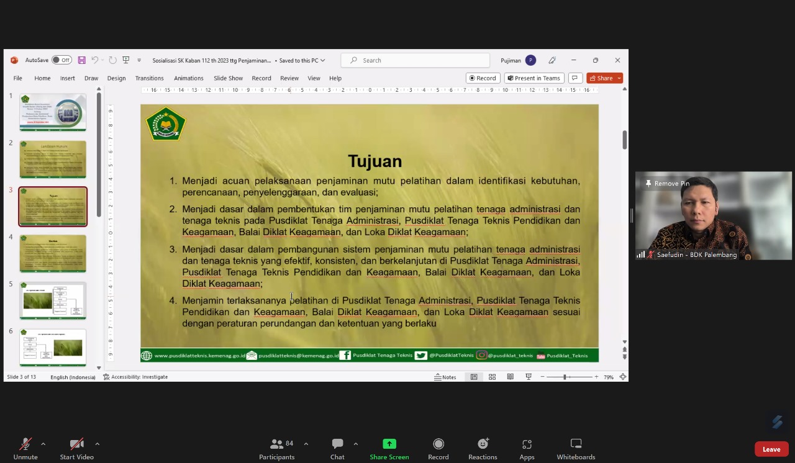The height and width of the screenshot is (463, 795).
Task: Start presentation from beginning icon in quick access
Action: pos(126,60)
